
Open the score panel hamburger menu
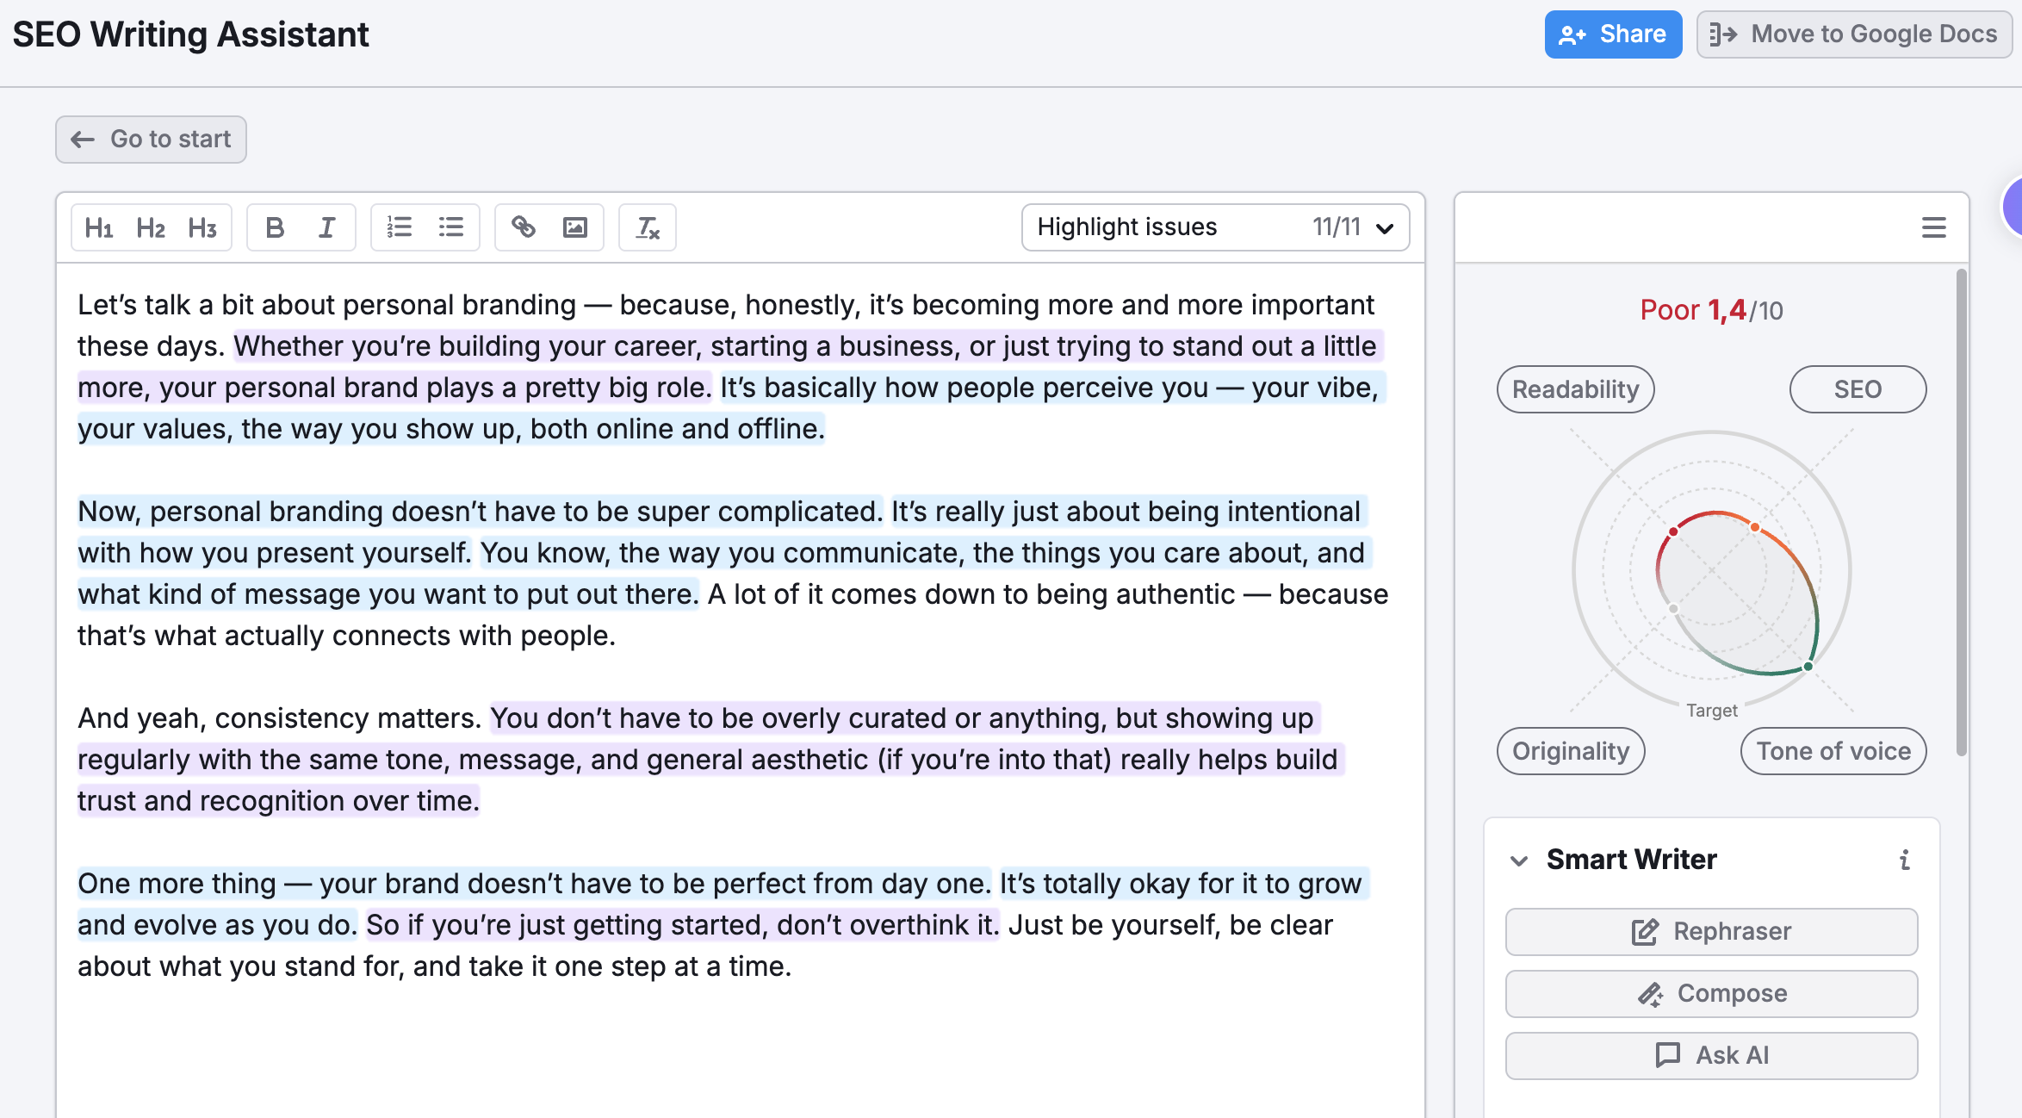[x=1932, y=227]
